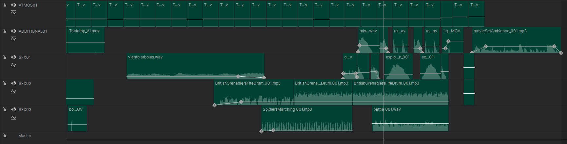
Task: Select second keyframe of first BritishGrenadiersFifeDrum clip
Action: pyautogui.click(x=241, y=102)
